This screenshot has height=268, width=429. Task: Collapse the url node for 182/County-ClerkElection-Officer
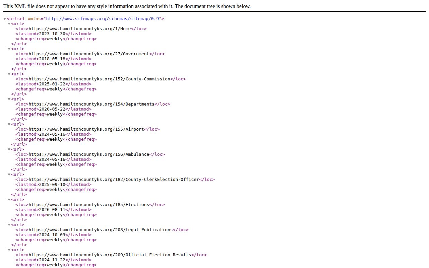9,175
